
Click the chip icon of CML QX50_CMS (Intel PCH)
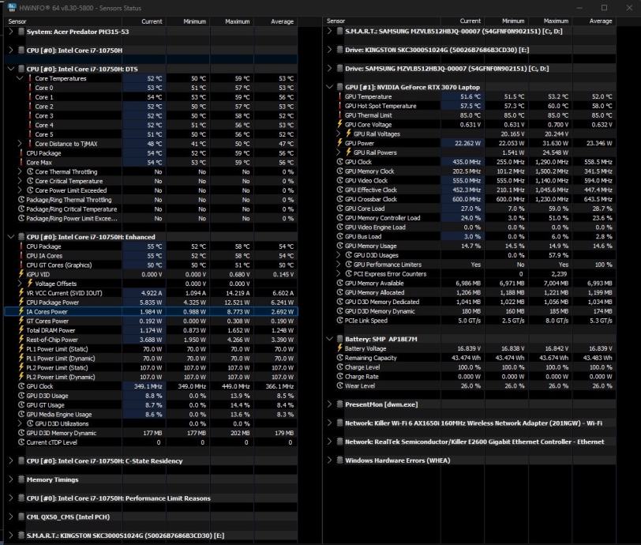[21, 517]
